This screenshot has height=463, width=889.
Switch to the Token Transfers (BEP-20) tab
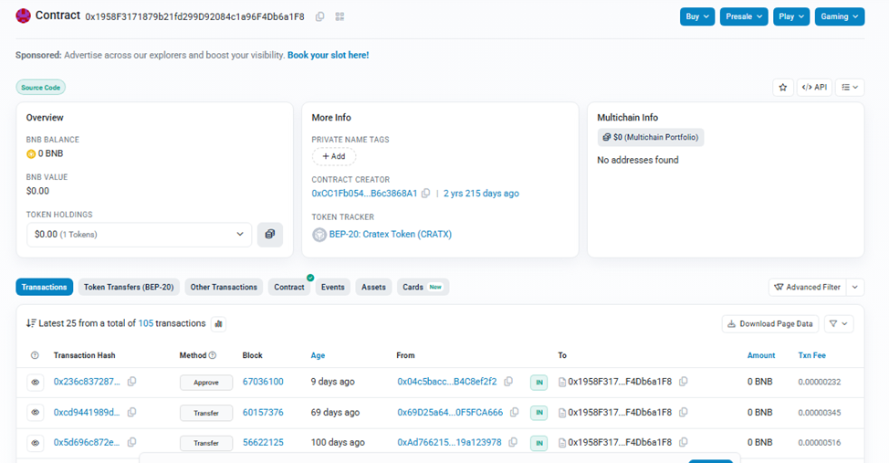point(129,287)
